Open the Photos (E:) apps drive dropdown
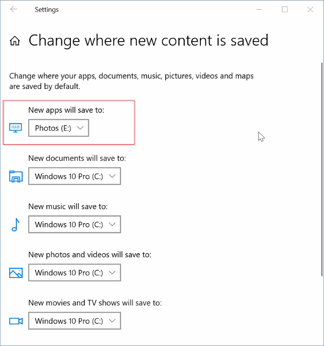 [59, 128]
